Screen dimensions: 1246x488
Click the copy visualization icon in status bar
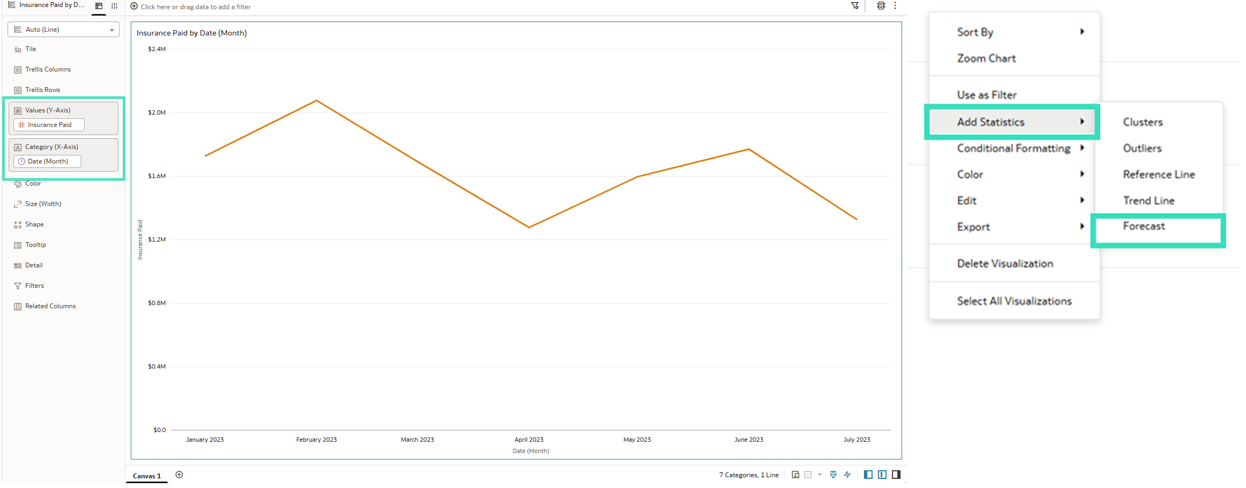[x=796, y=476]
